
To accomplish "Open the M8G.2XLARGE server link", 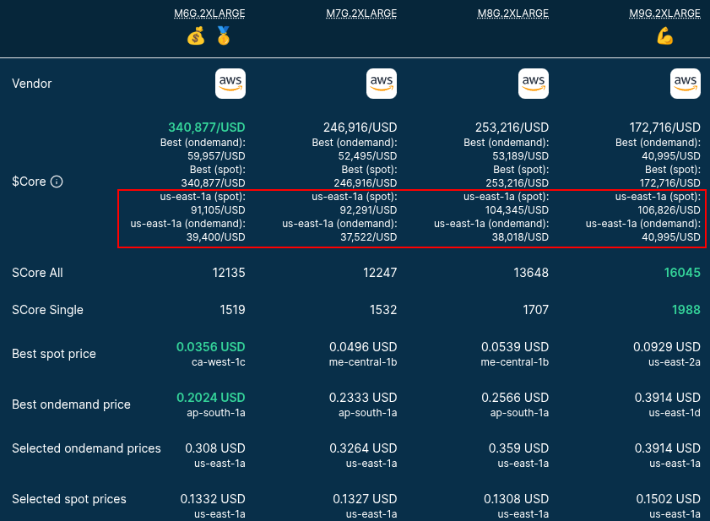I will point(513,14).
